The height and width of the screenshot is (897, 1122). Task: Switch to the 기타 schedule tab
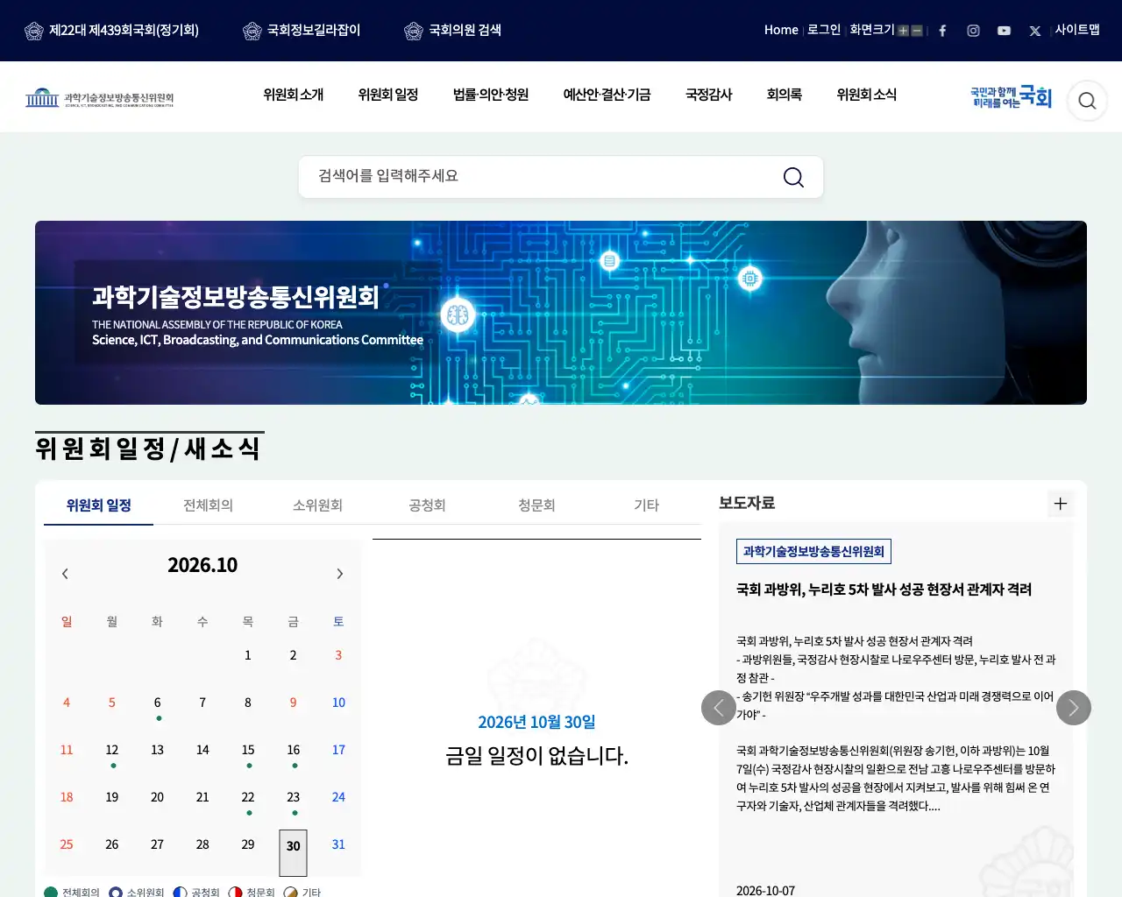(647, 505)
